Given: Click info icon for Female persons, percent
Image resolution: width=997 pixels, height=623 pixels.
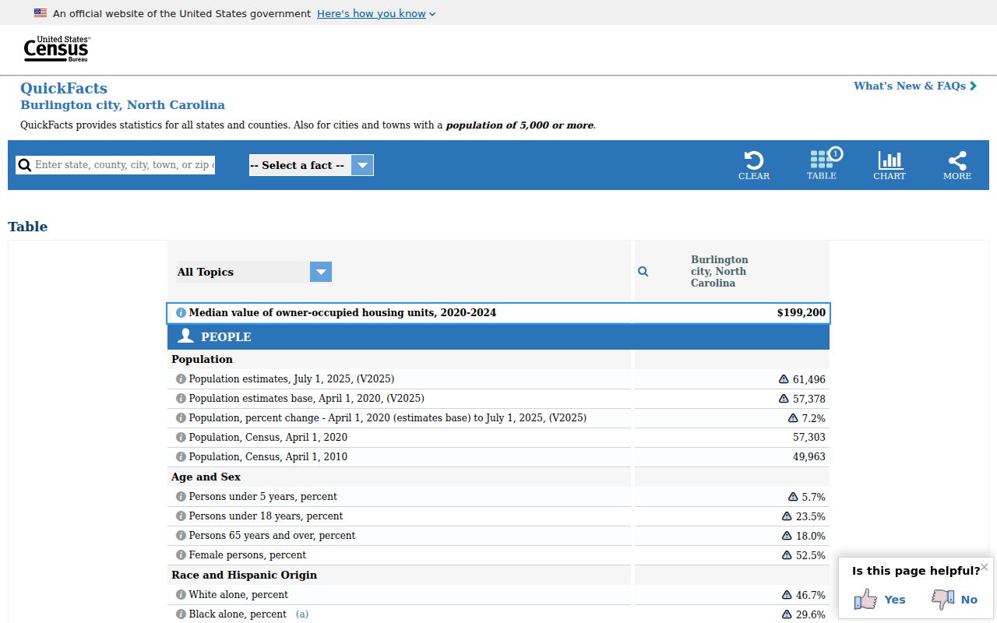Looking at the screenshot, I should tap(181, 555).
